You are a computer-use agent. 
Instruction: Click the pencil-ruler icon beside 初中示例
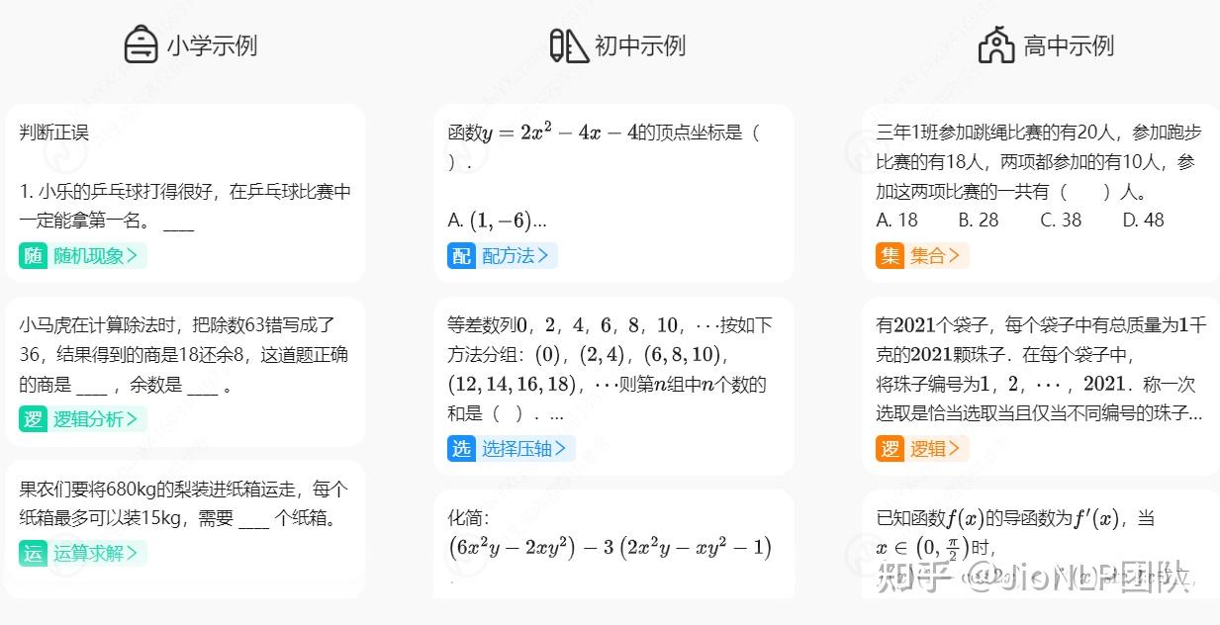coord(569,45)
